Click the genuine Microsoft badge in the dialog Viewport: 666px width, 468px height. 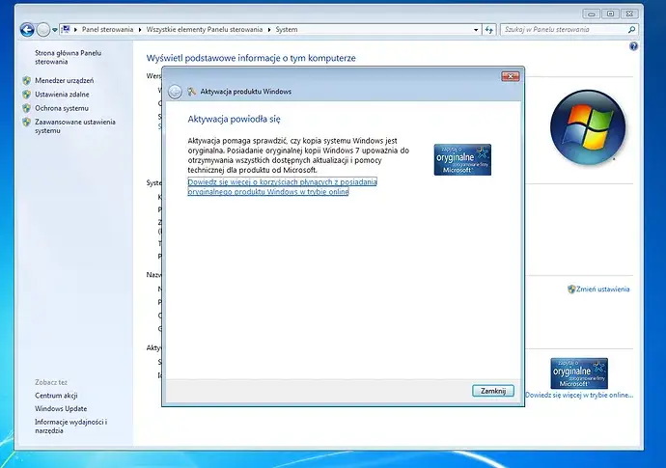(x=462, y=159)
